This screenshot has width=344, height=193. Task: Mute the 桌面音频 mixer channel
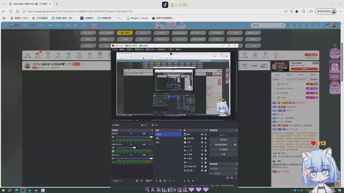113,137
